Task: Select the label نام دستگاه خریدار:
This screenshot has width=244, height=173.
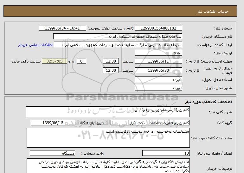Action: coord(217,37)
